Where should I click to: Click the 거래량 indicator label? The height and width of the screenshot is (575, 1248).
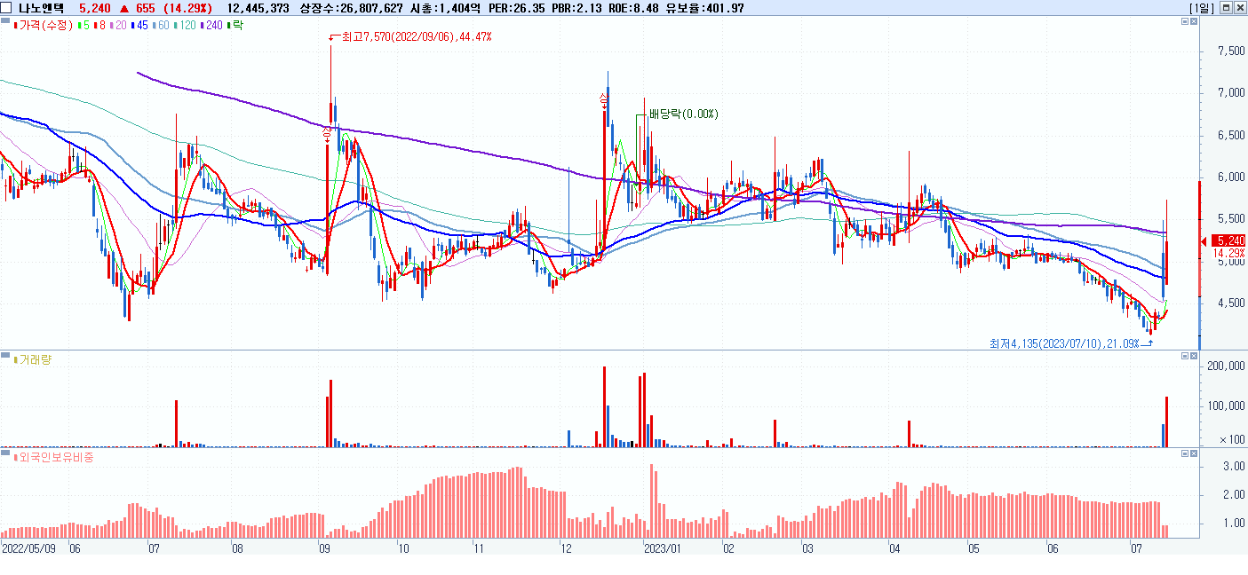pos(32,358)
